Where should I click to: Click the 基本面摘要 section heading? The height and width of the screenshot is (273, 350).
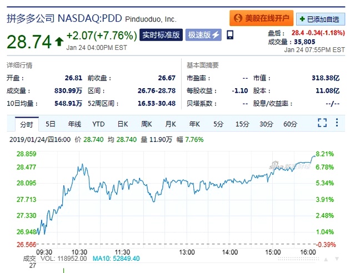coord(203,65)
